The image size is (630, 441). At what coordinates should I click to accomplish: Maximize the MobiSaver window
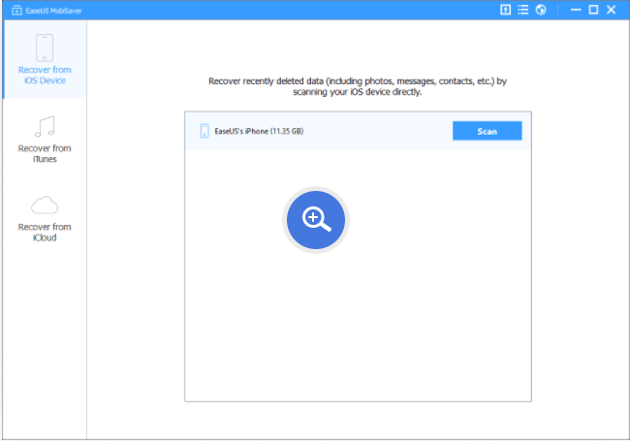click(593, 9)
